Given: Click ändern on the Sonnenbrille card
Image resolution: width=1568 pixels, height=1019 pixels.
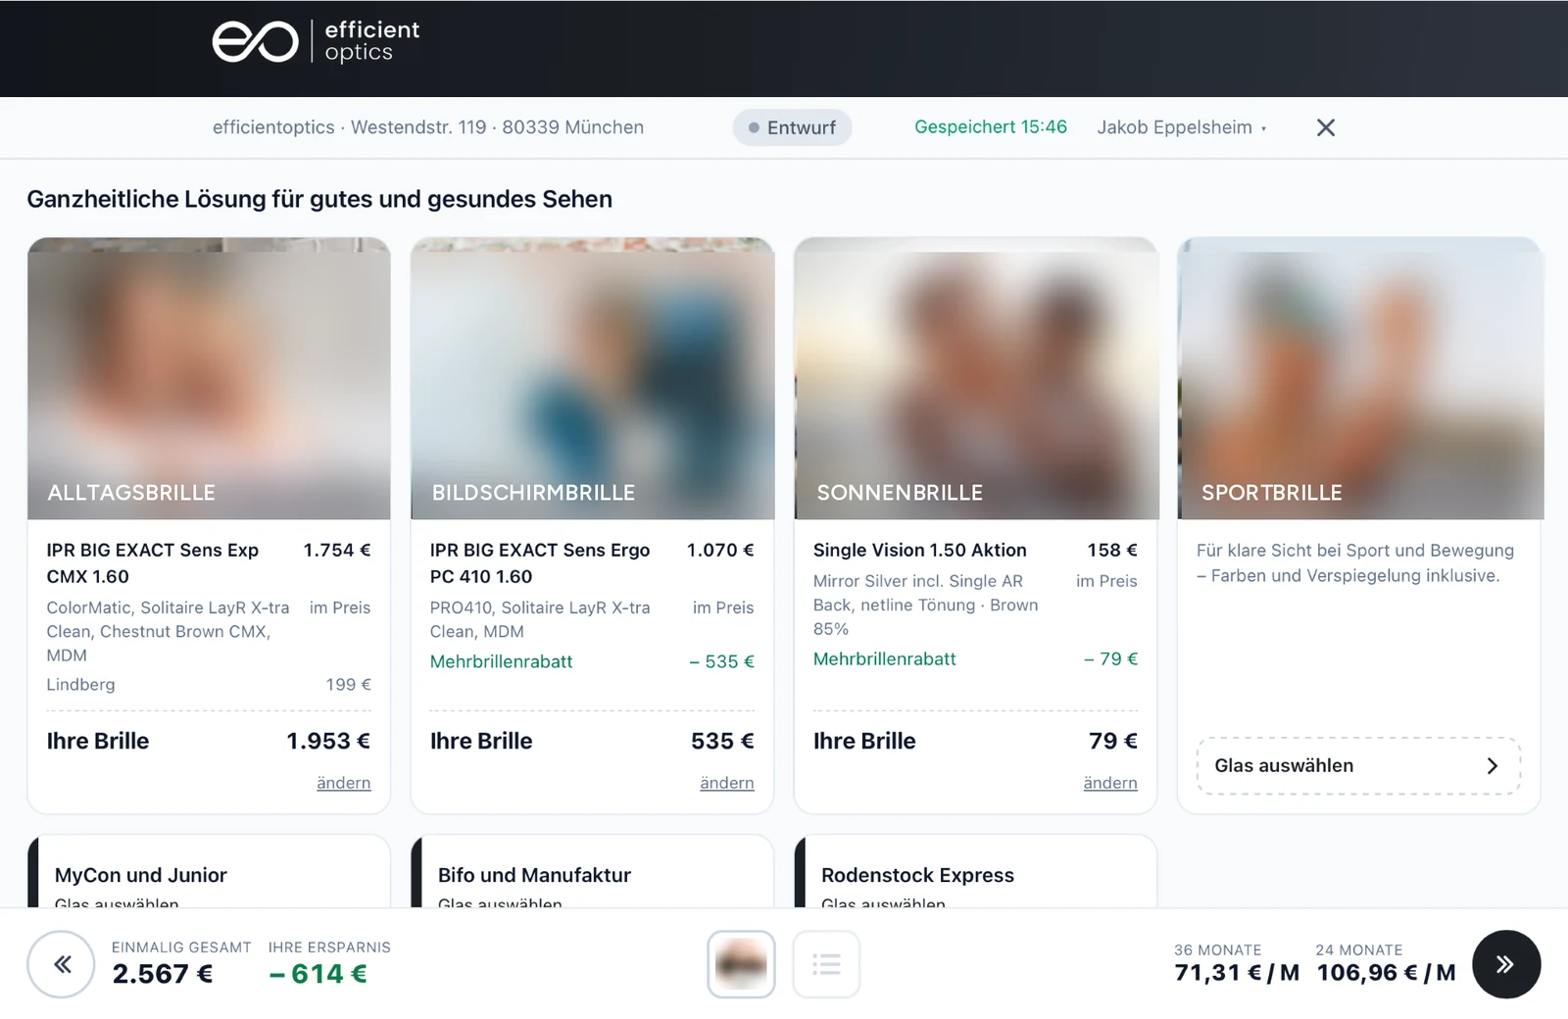Looking at the screenshot, I should pos(1110,783).
